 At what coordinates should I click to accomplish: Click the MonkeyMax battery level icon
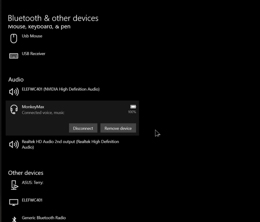(x=133, y=107)
